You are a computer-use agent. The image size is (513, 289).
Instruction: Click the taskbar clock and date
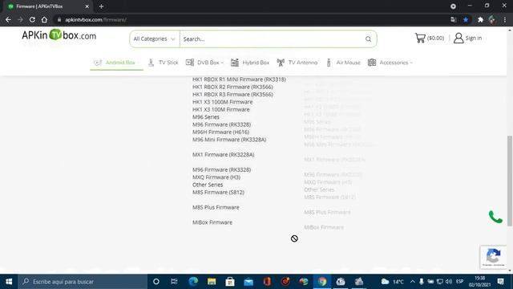click(x=479, y=282)
